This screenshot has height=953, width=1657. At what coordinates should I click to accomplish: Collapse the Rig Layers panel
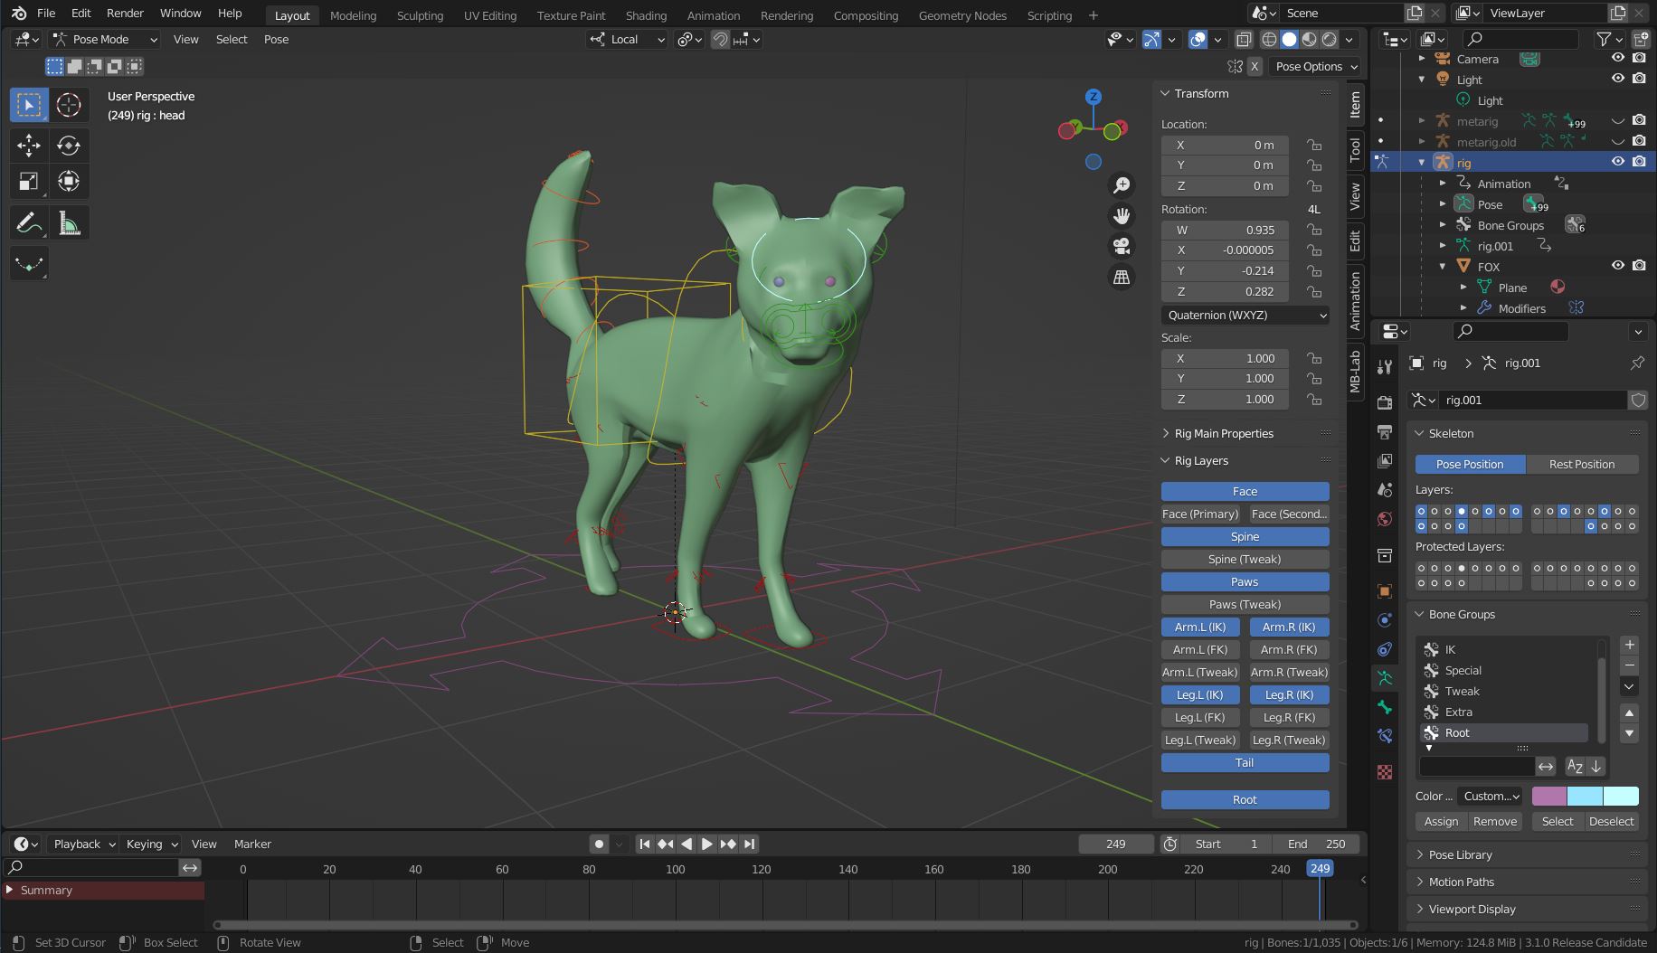click(1200, 460)
